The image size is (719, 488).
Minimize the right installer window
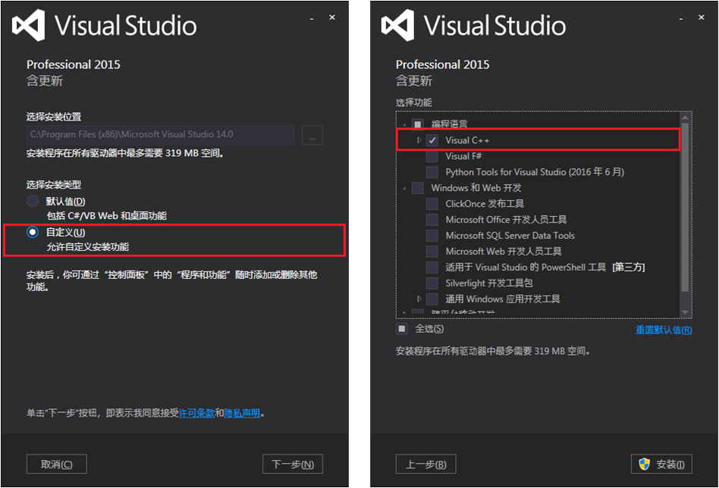coord(681,19)
